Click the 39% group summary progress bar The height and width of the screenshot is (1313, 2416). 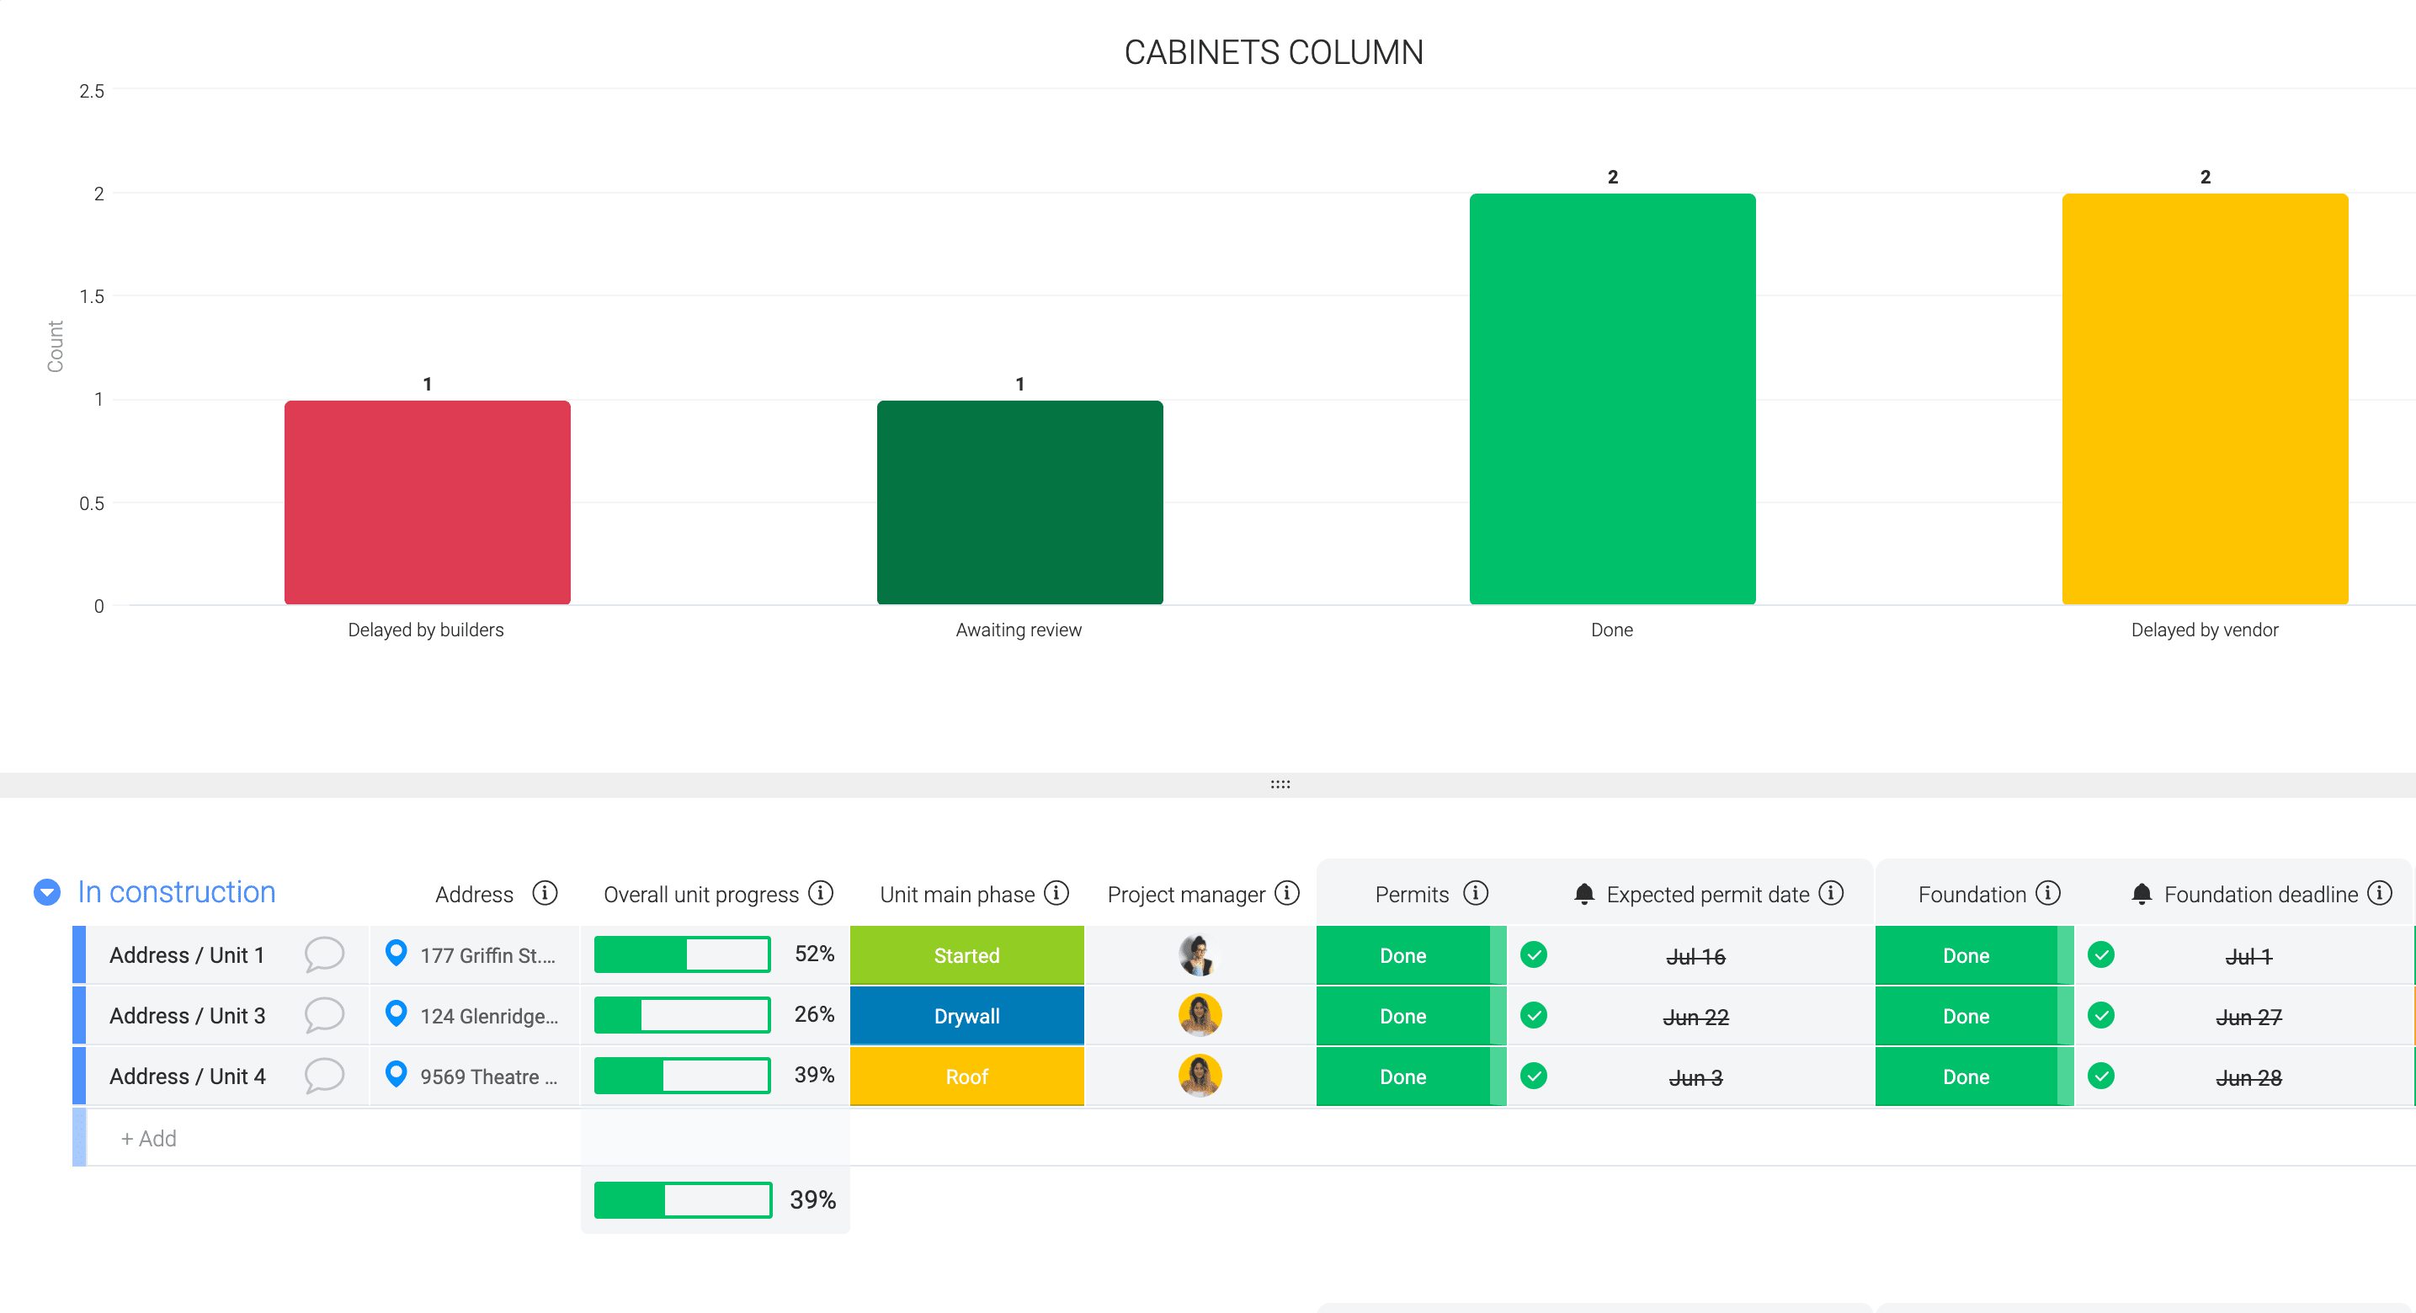[683, 1200]
